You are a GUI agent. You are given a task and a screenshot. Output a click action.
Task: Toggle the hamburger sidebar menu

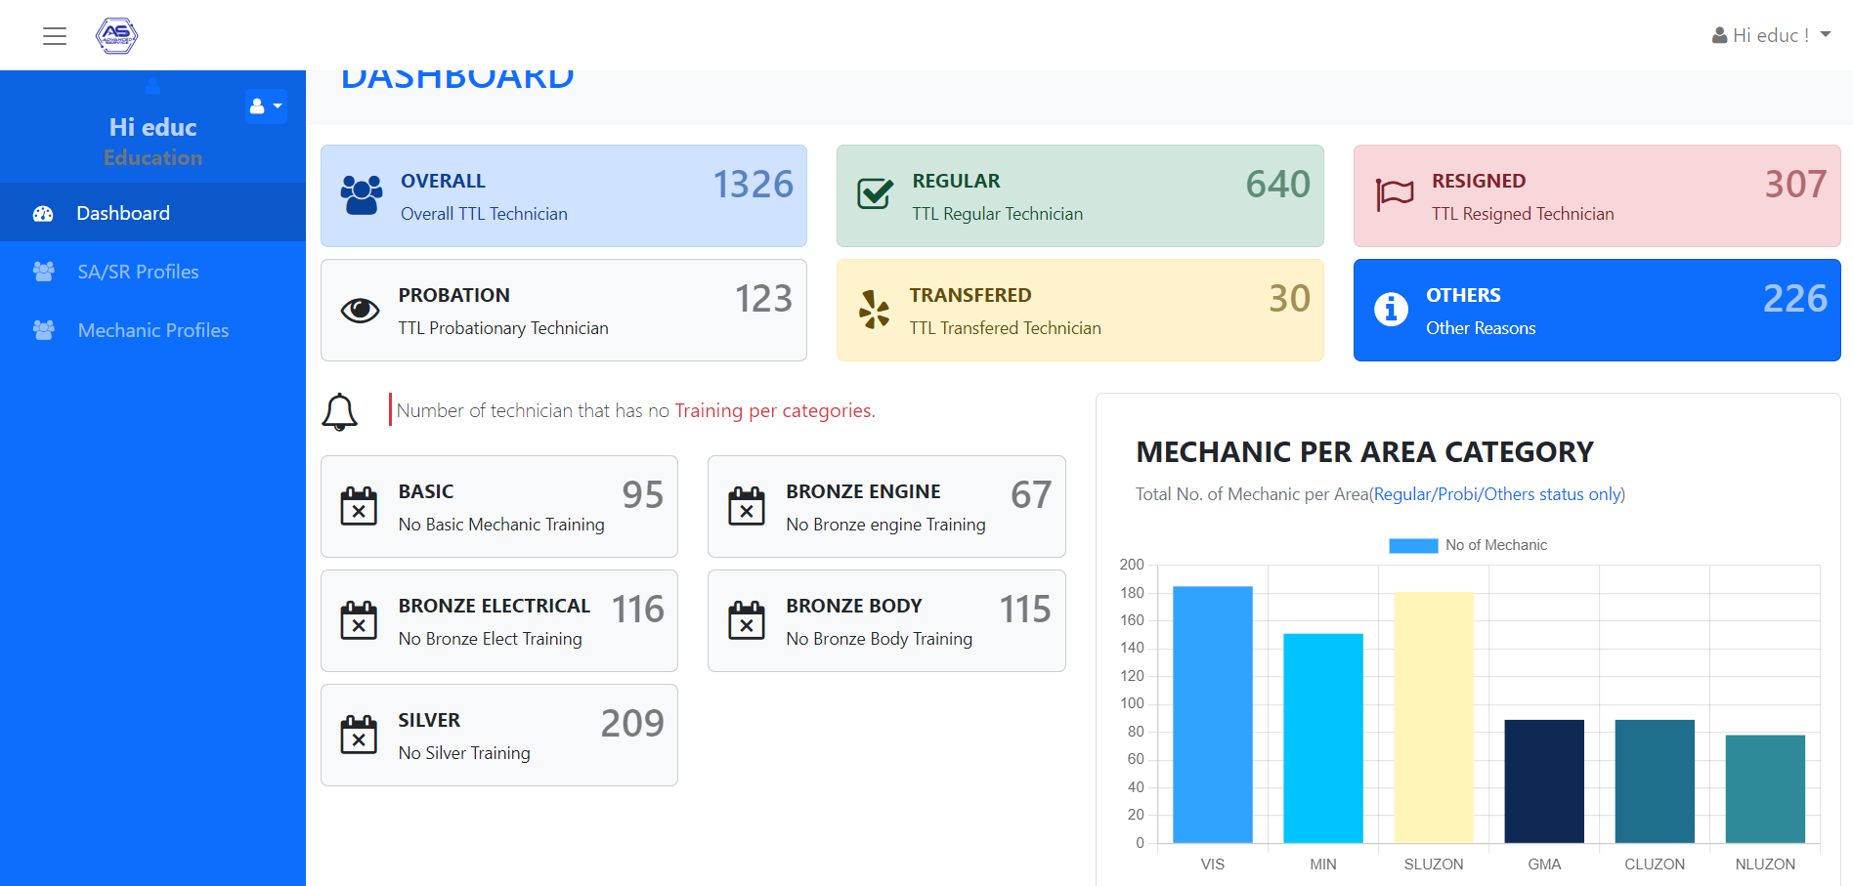click(x=55, y=36)
